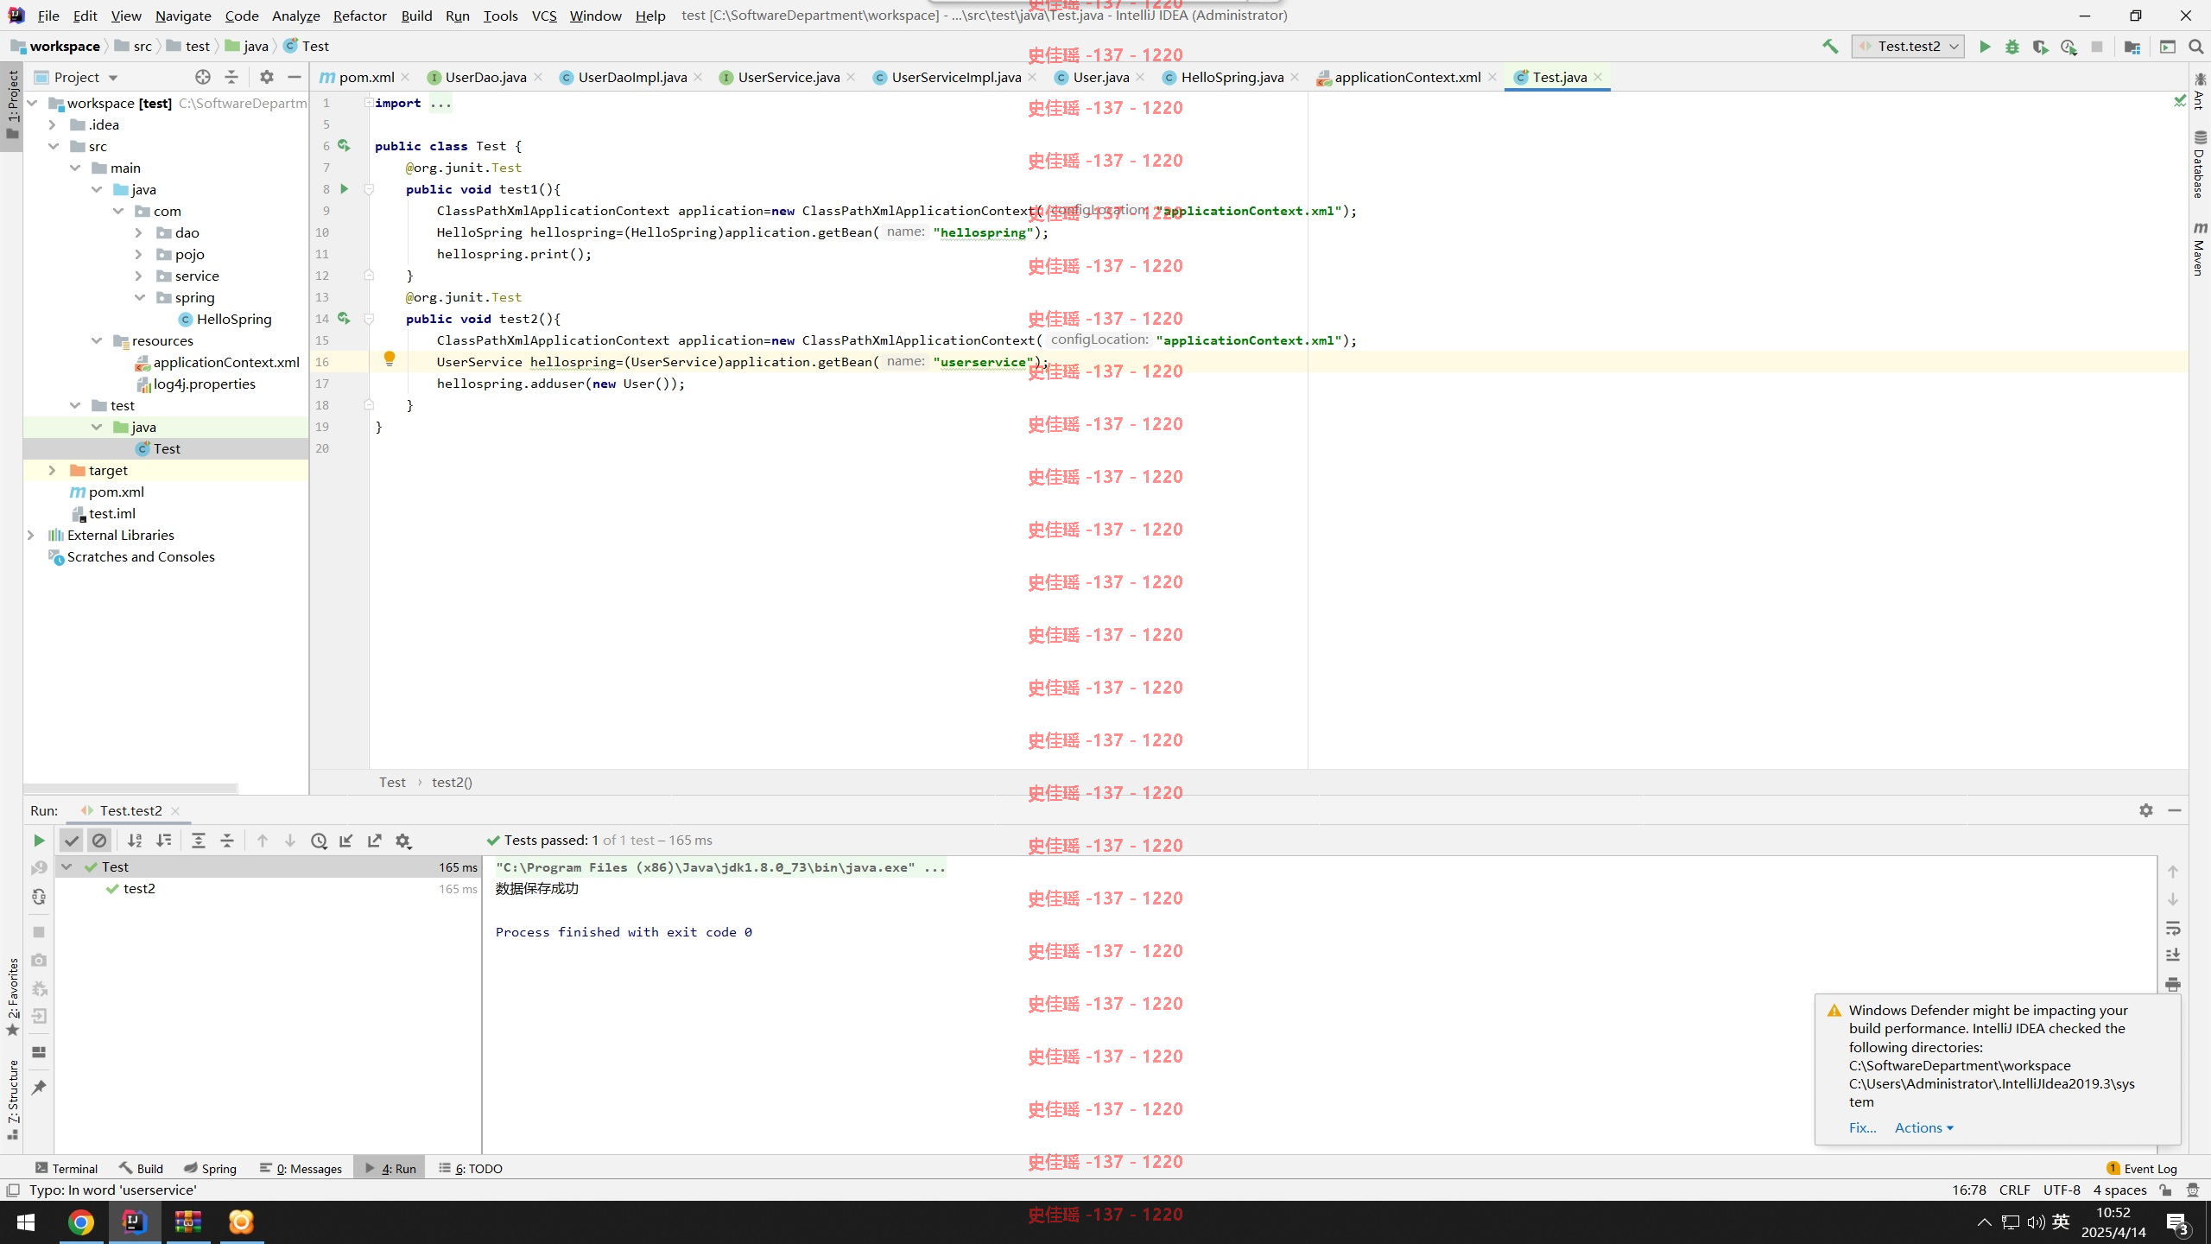Expand the dao package
2211x1244 pixels.
pos(138,232)
